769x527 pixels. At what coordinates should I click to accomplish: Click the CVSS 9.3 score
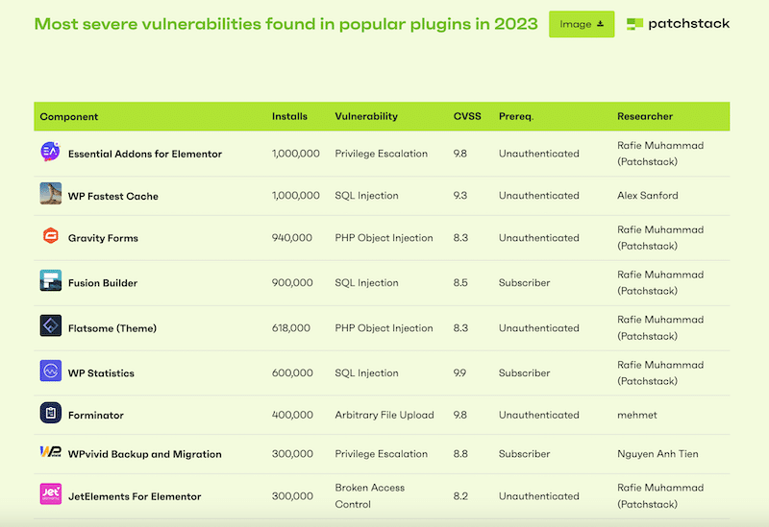[460, 196]
